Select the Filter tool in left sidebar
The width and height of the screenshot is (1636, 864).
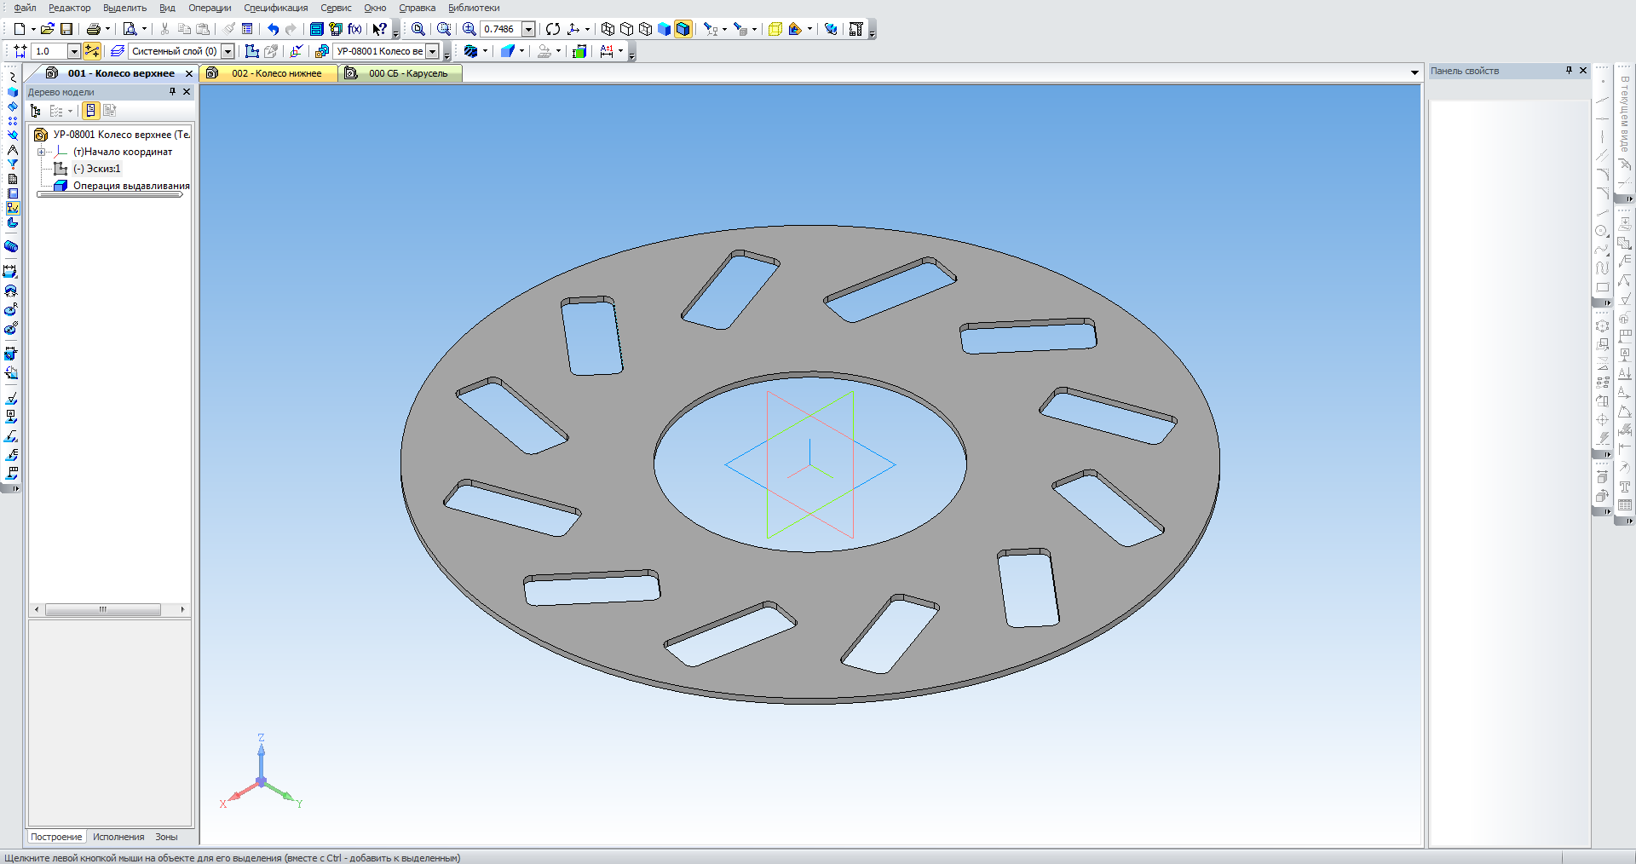point(13,164)
